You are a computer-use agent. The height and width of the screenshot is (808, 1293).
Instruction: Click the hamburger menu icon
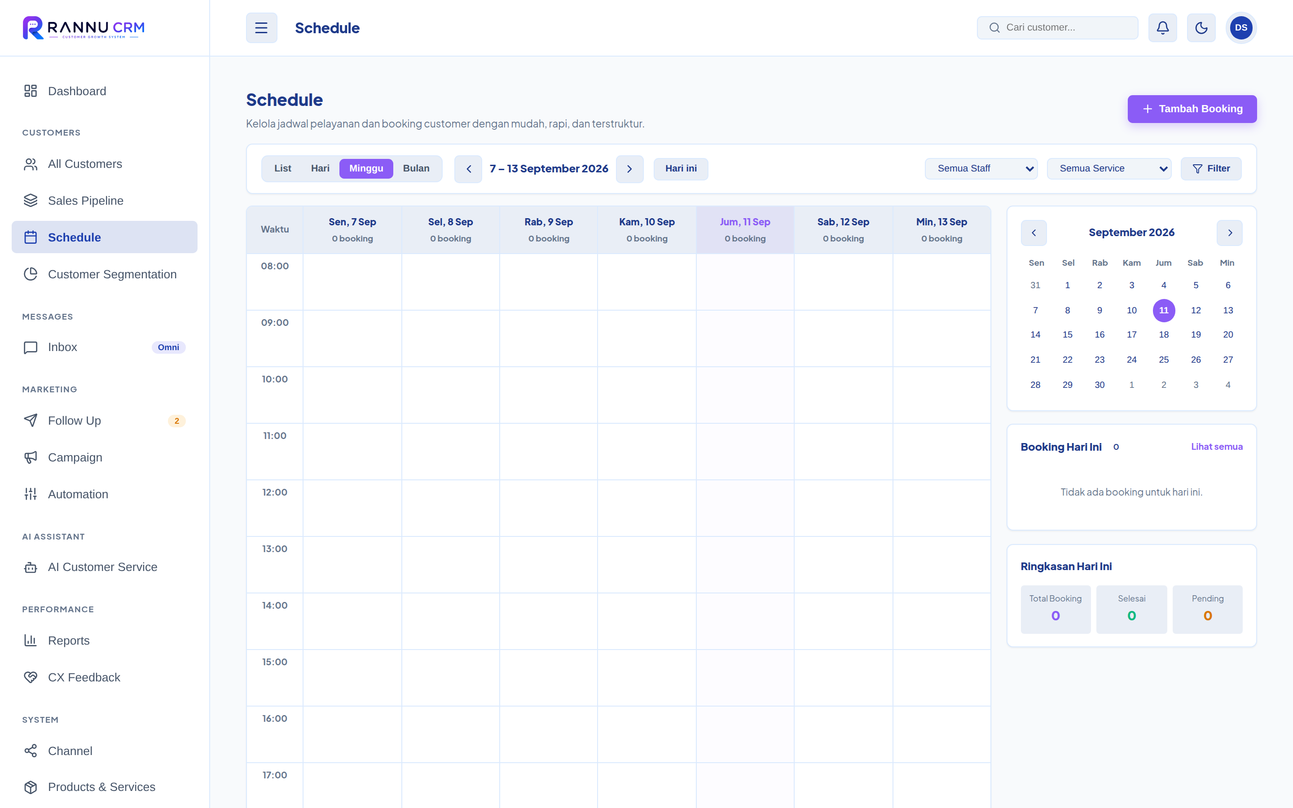pos(261,28)
